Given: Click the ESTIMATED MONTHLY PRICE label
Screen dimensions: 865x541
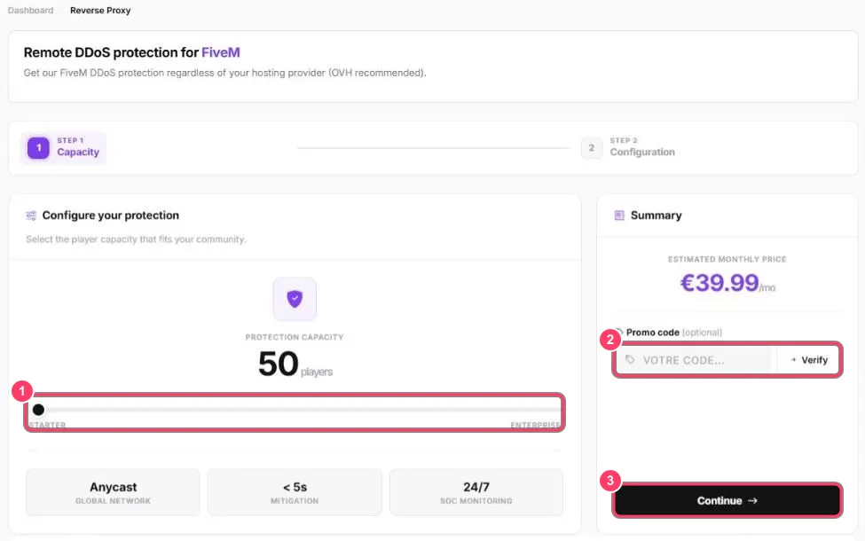Looking at the screenshot, I should pyautogui.click(x=727, y=259).
